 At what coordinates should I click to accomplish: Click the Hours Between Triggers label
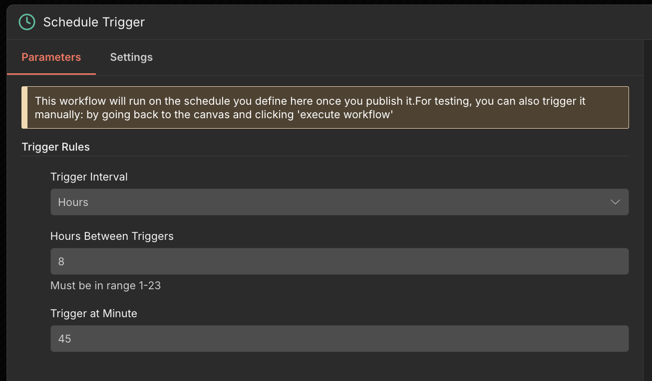pyautogui.click(x=112, y=236)
